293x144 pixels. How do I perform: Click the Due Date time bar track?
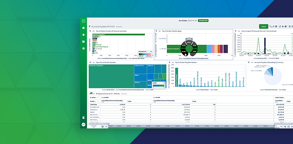(x=191, y=127)
